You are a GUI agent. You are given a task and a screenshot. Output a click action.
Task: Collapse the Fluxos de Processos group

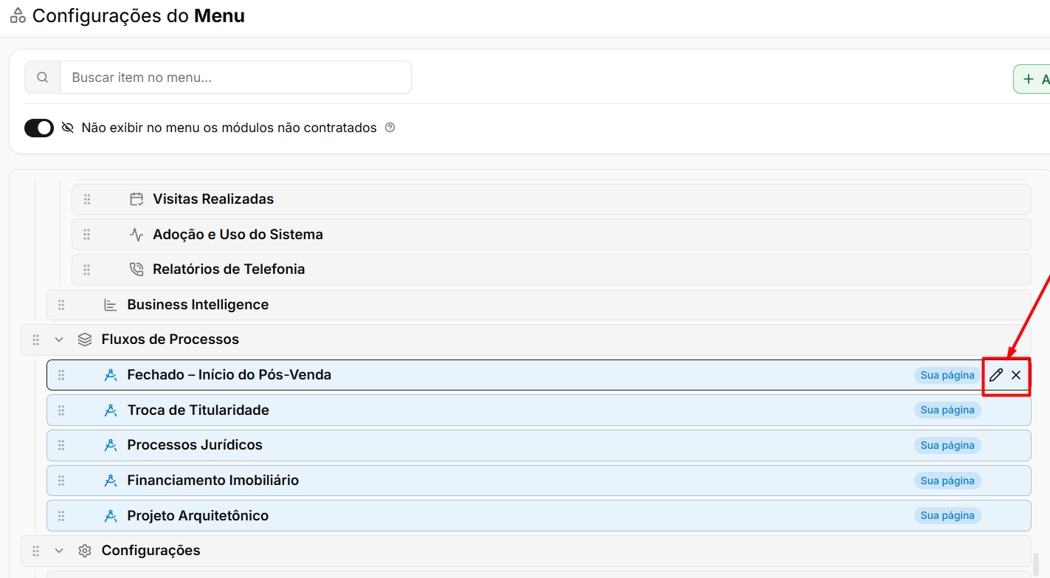pyautogui.click(x=59, y=340)
